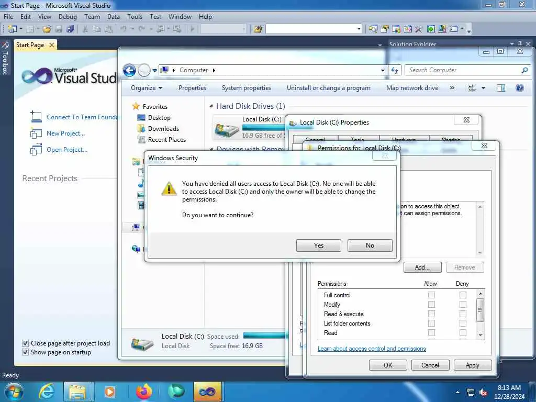Screen dimensions: 536x402
Task: Open the Team menu
Action: tap(92, 17)
